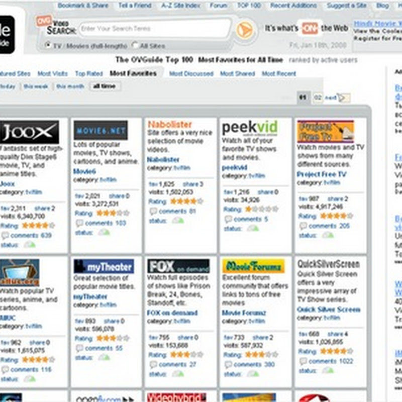Click the Movie Forumz logo image
This screenshot has width=402, height=402.
[253, 266]
